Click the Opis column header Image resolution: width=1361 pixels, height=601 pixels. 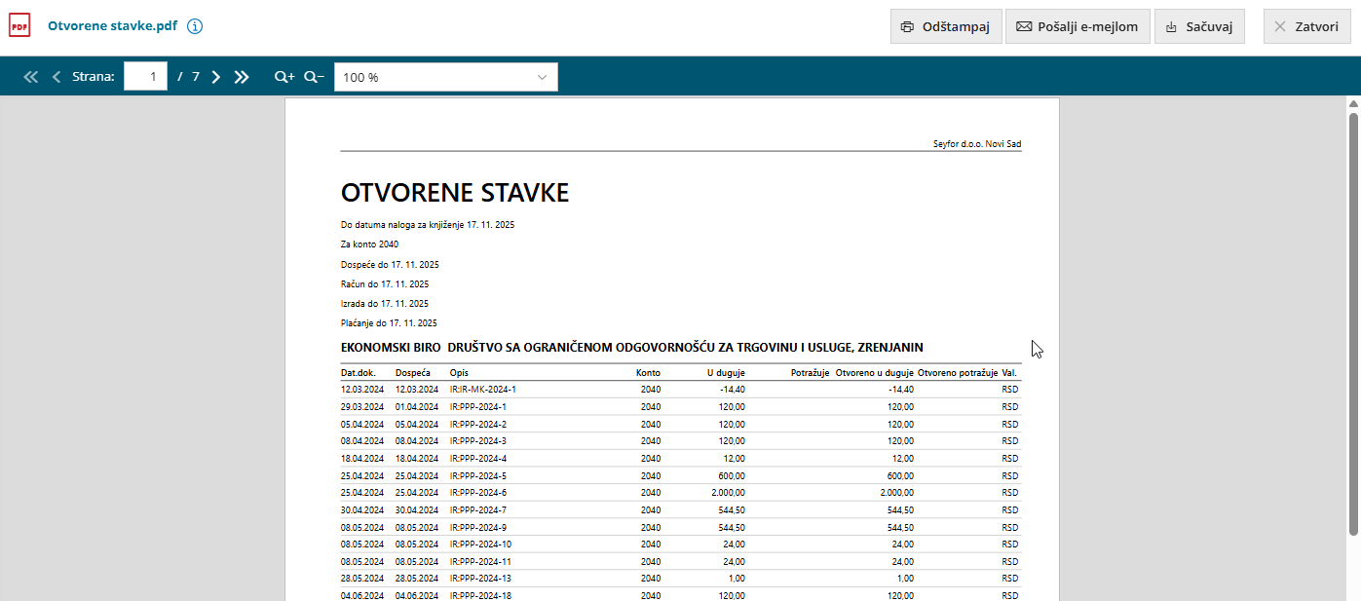point(459,373)
